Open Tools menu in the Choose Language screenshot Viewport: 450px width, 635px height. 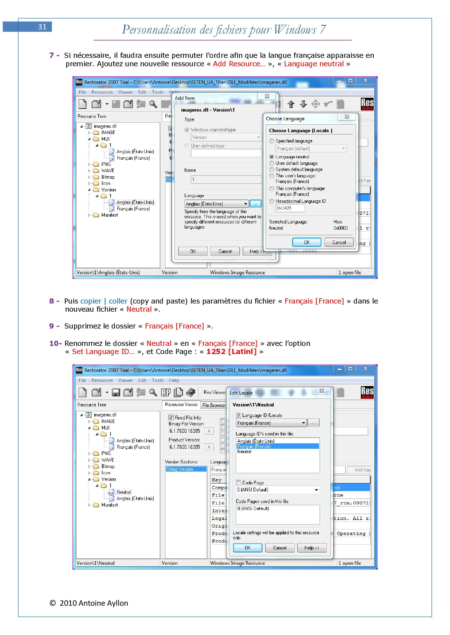coord(158,92)
